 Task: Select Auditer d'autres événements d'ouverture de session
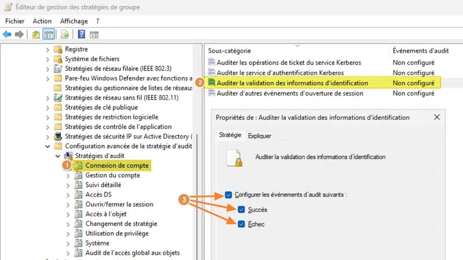point(290,93)
